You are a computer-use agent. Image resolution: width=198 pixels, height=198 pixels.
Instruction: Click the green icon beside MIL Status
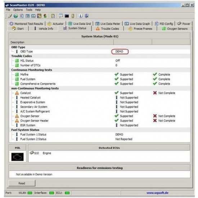(x=17, y=60)
